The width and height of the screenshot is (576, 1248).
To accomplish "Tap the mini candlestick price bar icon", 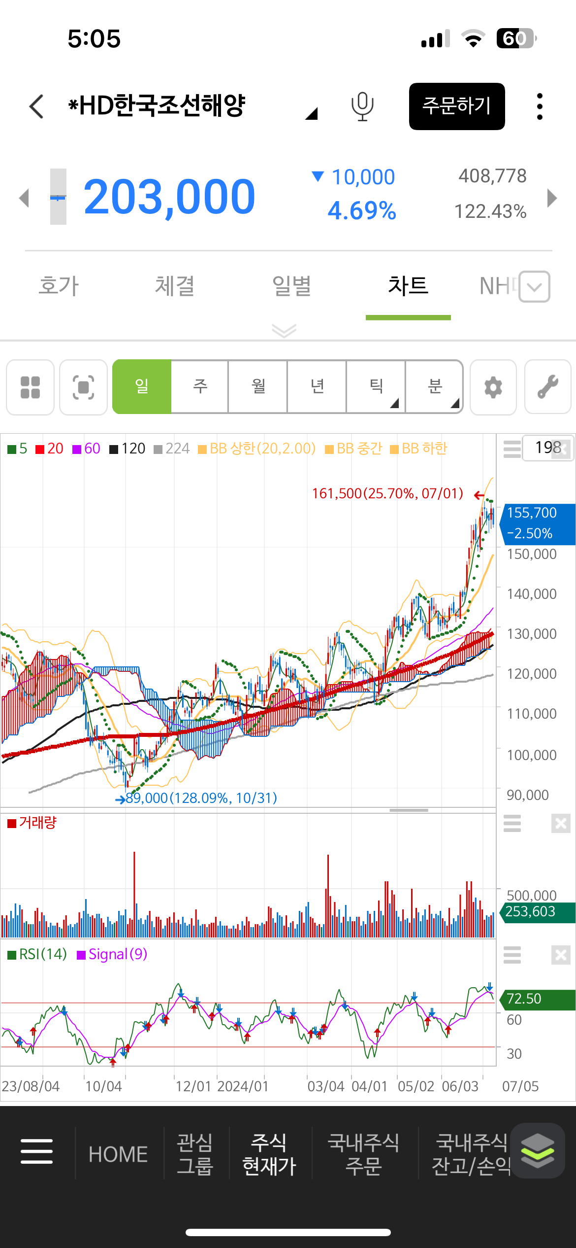I will (58, 197).
